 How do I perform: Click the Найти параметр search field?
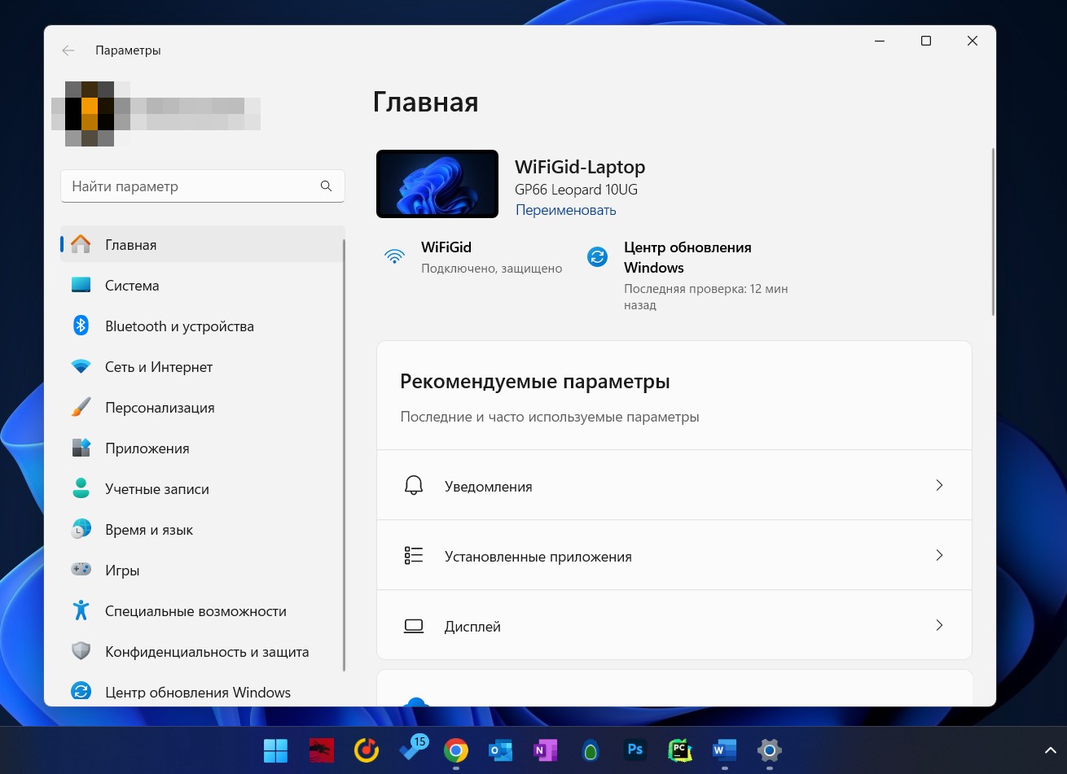point(203,186)
